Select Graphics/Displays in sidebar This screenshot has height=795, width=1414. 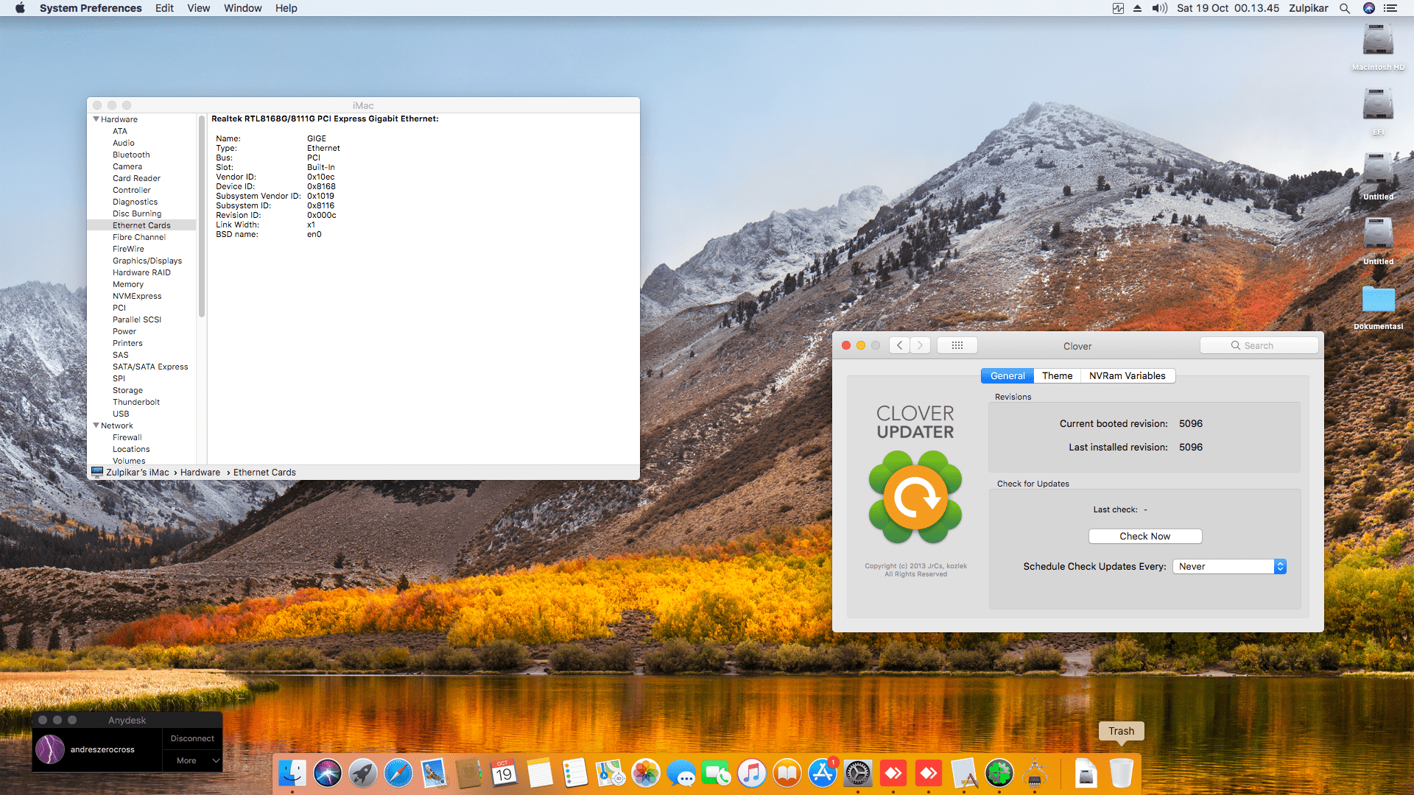pos(147,261)
